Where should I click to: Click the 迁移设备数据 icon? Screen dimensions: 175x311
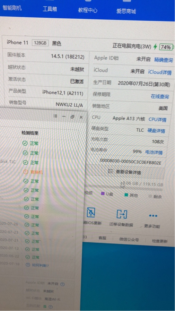[122, 214]
